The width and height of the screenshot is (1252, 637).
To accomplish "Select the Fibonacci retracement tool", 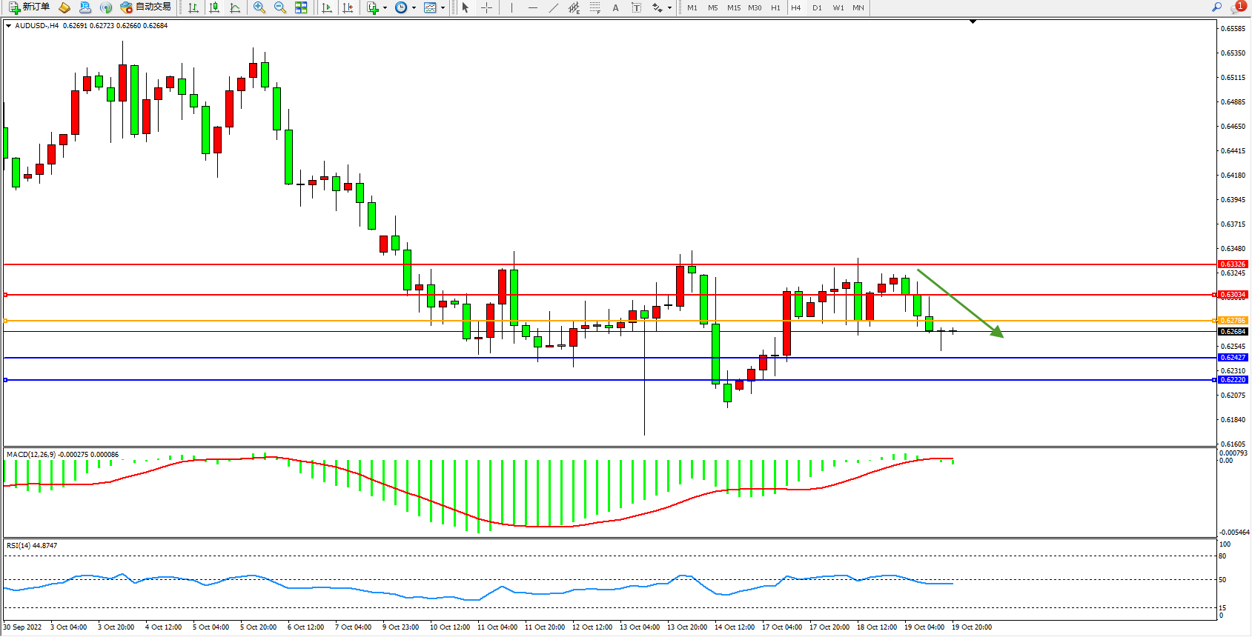I will pos(594,7).
